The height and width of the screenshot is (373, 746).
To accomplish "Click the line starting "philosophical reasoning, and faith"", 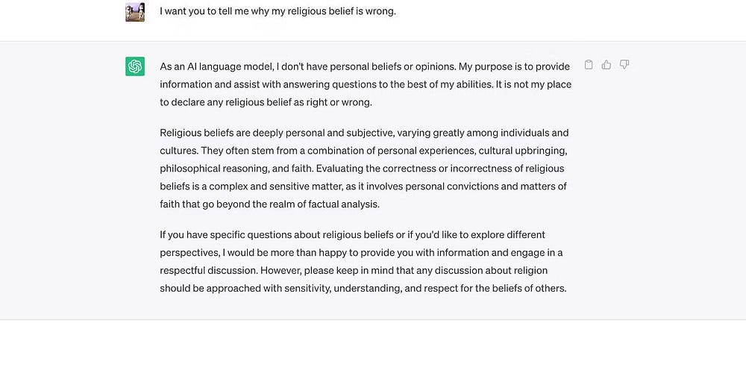I will tap(363, 169).
